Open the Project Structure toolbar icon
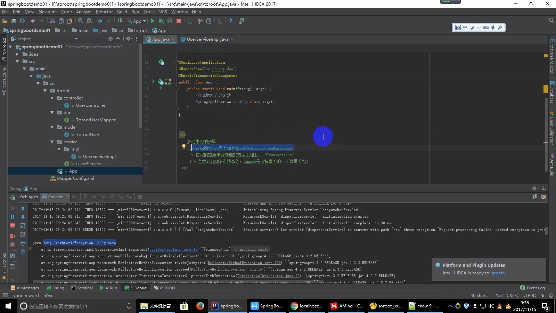The image size is (556, 313). (x=209, y=21)
